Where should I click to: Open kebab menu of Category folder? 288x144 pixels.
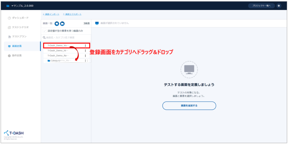click(85, 61)
